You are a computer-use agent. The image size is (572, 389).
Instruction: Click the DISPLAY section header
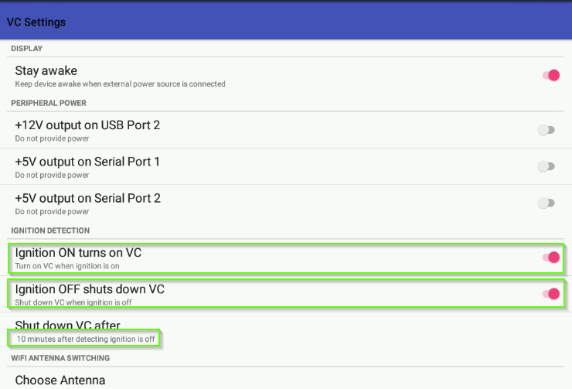tap(26, 49)
